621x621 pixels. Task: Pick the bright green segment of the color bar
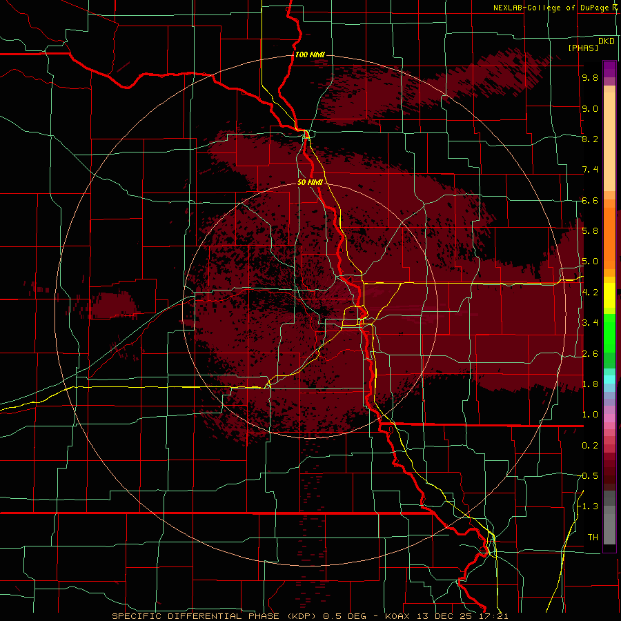pyautogui.click(x=609, y=333)
